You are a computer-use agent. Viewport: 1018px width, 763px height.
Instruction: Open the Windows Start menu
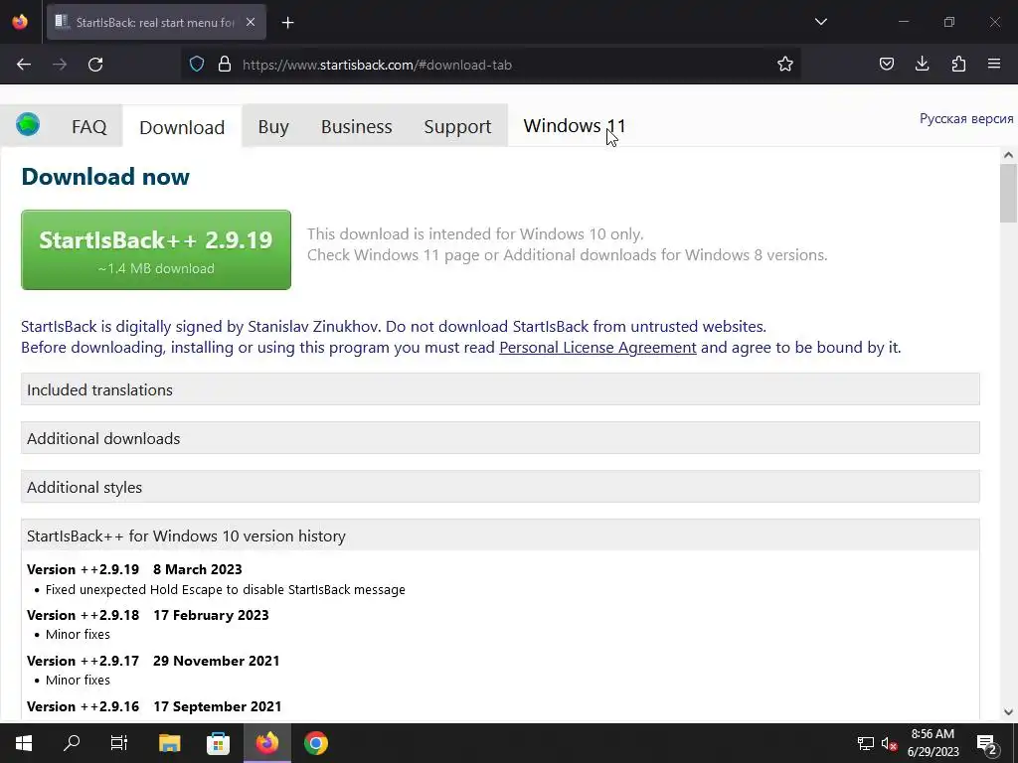click(24, 743)
